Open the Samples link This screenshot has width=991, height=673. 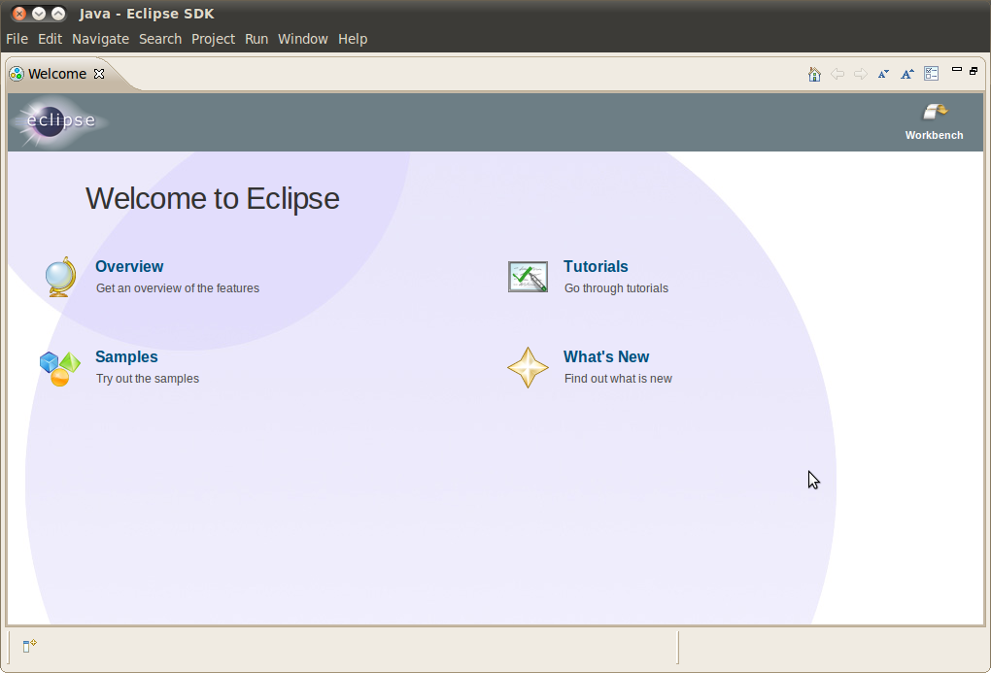[126, 357]
